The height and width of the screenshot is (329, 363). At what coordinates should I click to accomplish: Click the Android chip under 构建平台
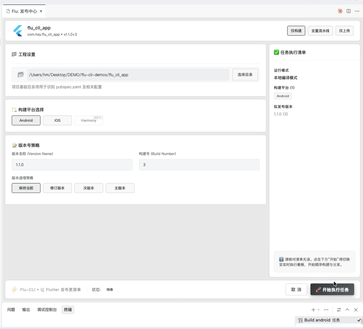click(283, 96)
